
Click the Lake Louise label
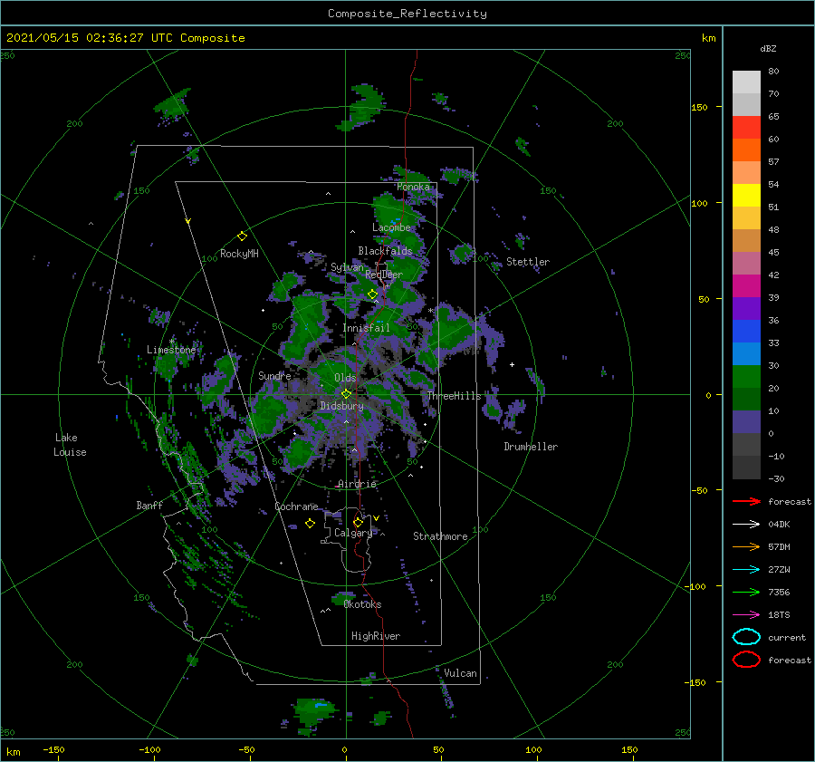(x=70, y=445)
